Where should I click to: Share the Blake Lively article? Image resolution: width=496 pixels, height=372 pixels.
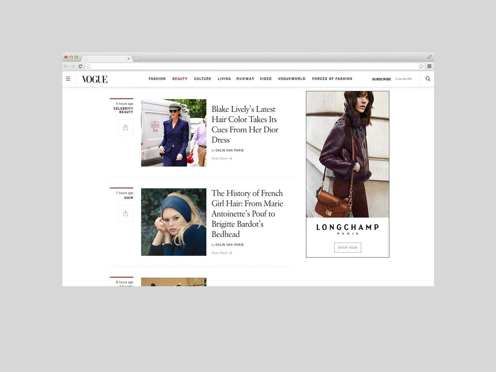tap(125, 127)
